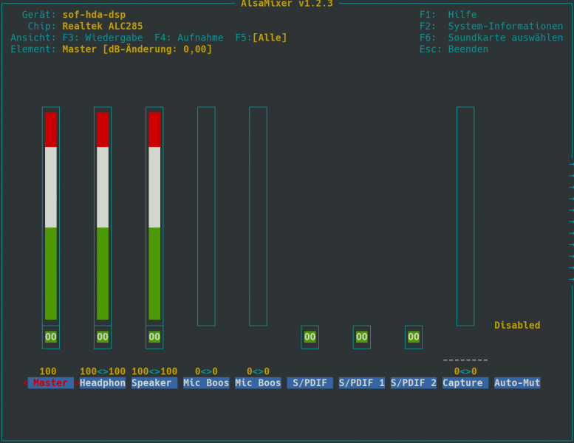Image resolution: width=574 pixels, height=443 pixels.
Task: Toggle the S/PDIF mute indicator
Action: (x=310, y=337)
